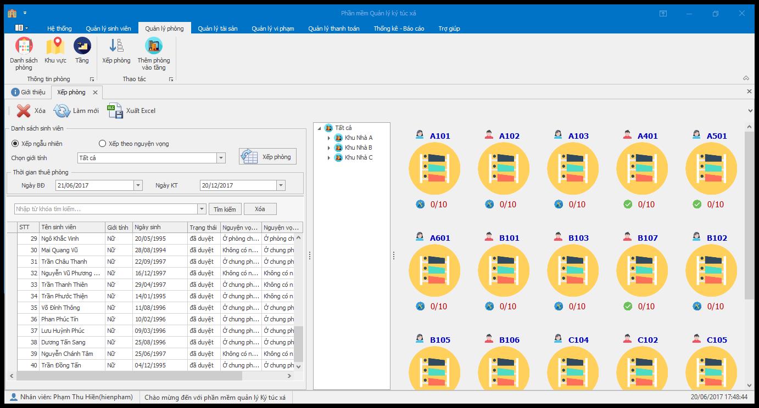Image resolution: width=759 pixels, height=408 pixels.
Task: Click the Tất cả tree root icon
Action: (x=328, y=128)
